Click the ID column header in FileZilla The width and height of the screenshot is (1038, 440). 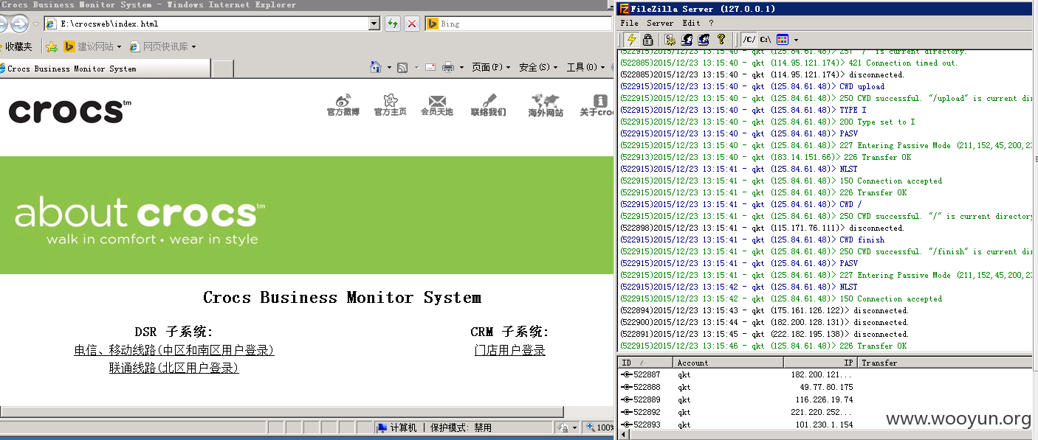tap(645, 363)
